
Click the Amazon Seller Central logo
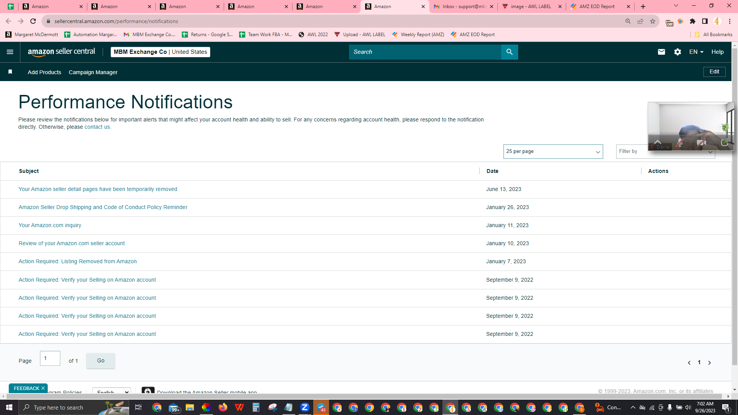61,52
